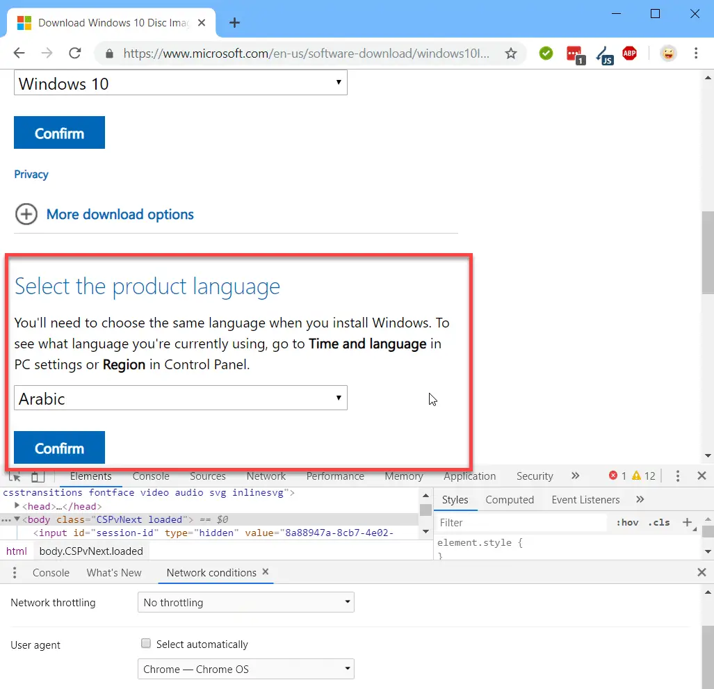
Task: Open the Arabic language dropdown
Action: (x=181, y=398)
